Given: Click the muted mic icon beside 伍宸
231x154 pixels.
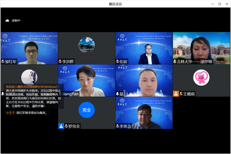Looking at the screenshot, I should 117,61.
